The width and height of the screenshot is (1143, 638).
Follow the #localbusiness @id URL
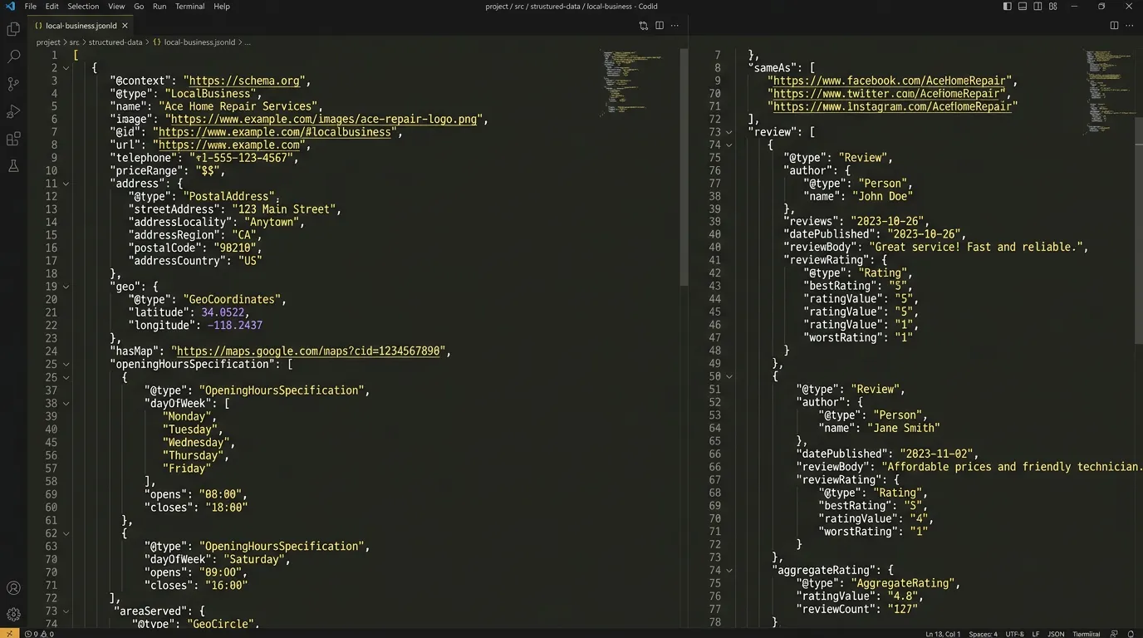pos(274,132)
